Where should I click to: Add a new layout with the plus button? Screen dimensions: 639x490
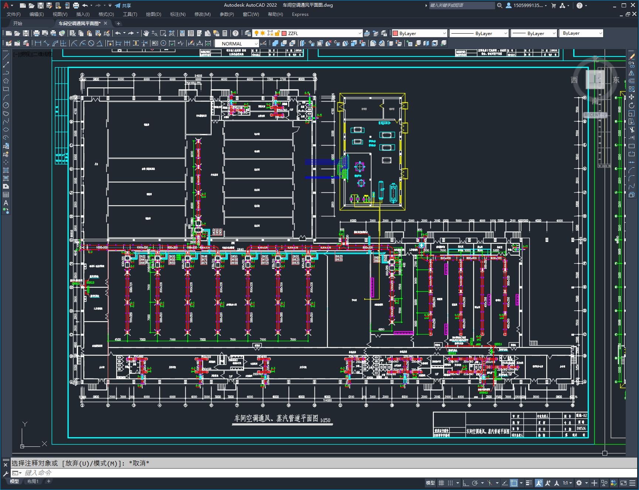[x=48, y=481]
